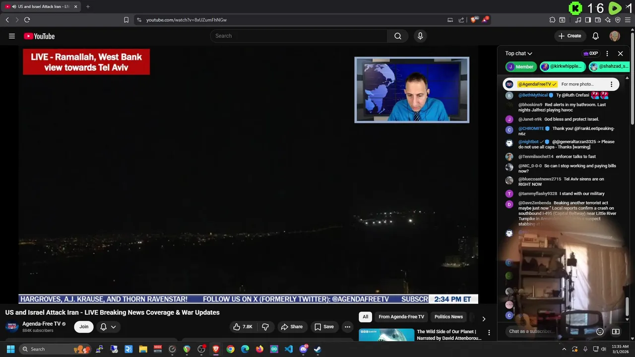Open Brave VPN shield icon

618,20
